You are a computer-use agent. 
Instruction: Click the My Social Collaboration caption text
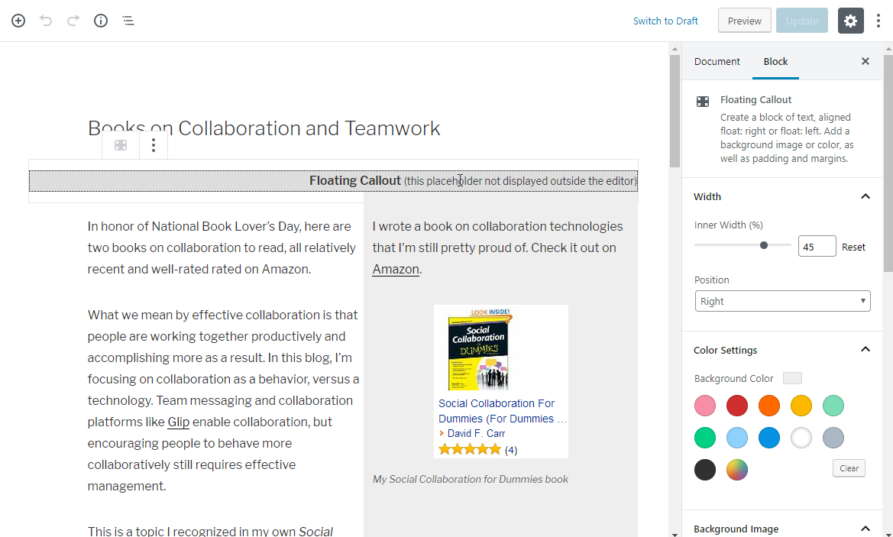[x=471, y=480]
